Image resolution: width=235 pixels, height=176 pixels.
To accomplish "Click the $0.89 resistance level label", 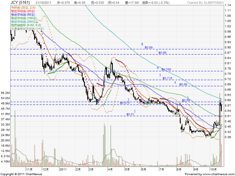I will tap(149, 47).
